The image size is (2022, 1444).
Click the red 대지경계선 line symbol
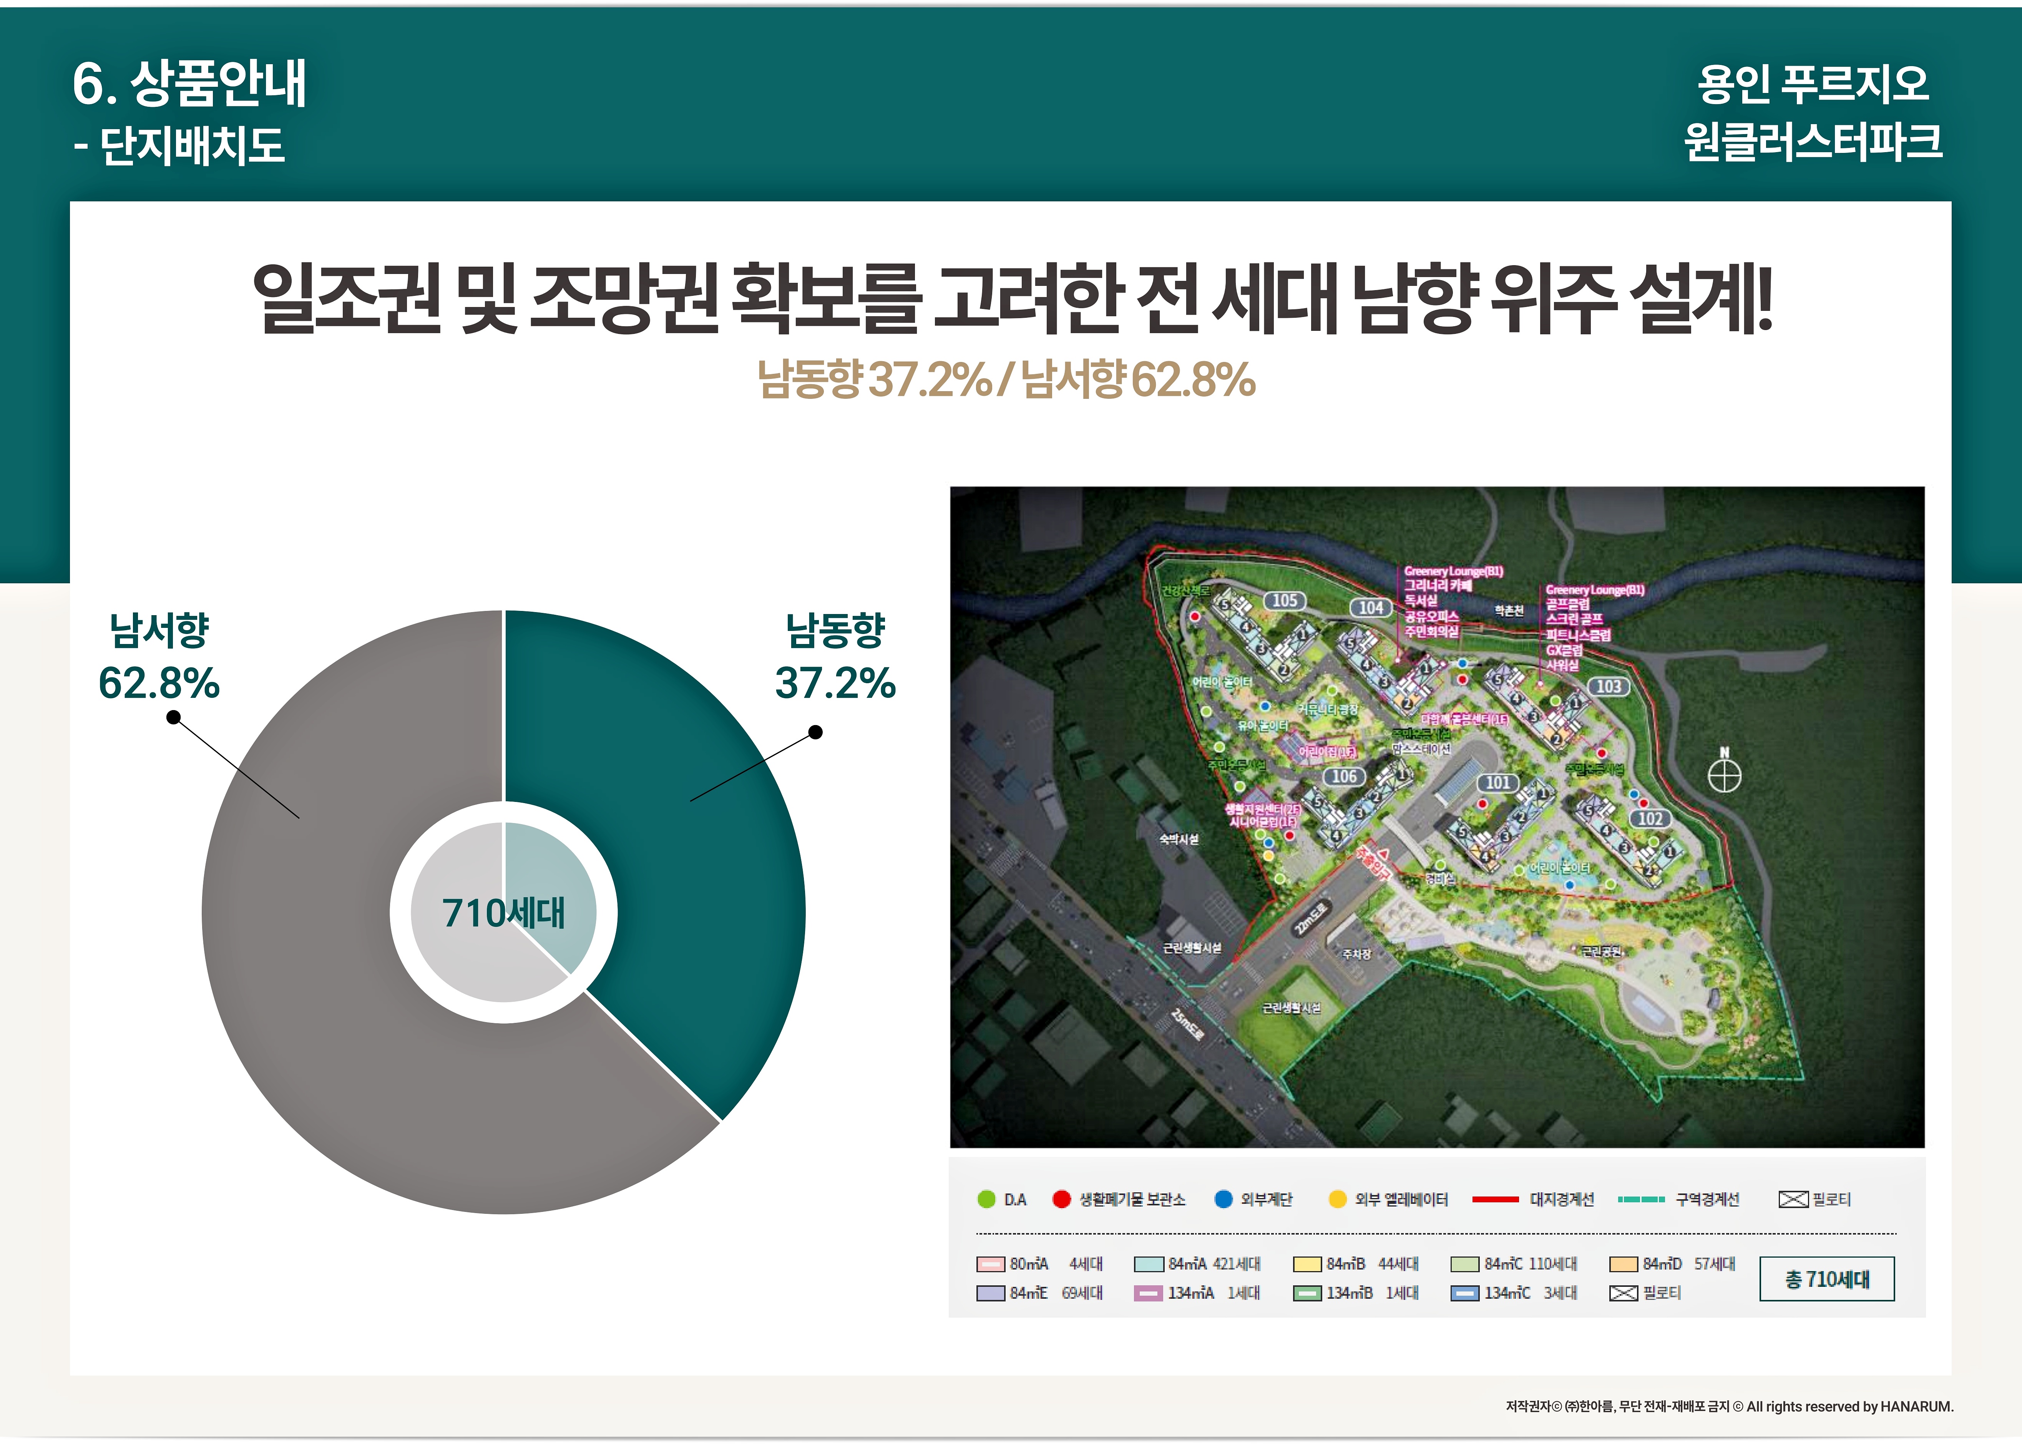pos(1495,1200)
